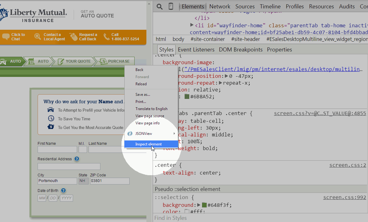Select the Styles sidebar tab
Screen dimensions: 368x222
pos(166,50)
